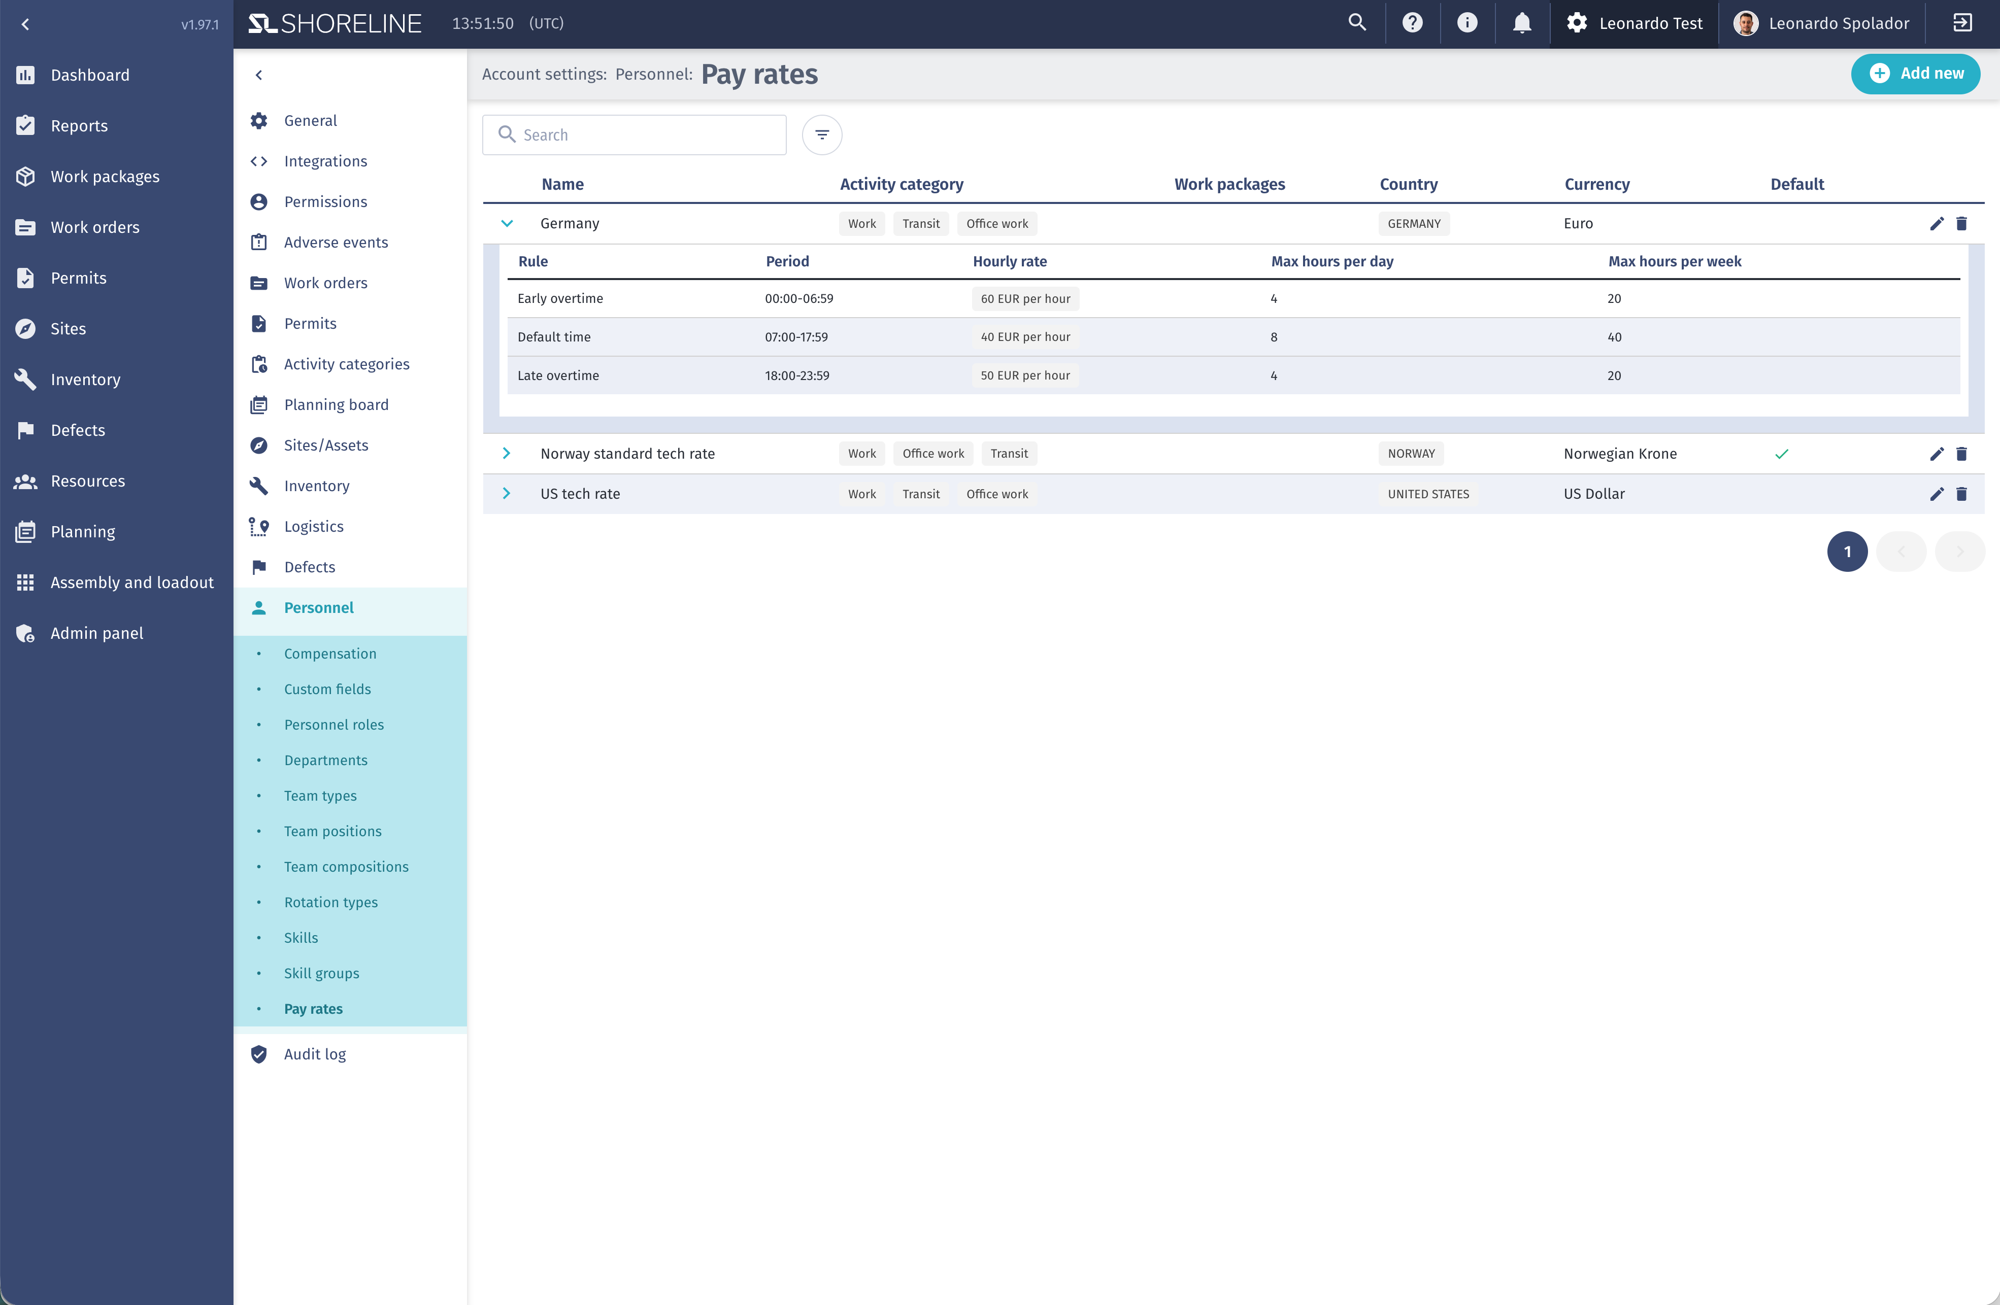Delete the US tech rate entry

coord(1962,494)
